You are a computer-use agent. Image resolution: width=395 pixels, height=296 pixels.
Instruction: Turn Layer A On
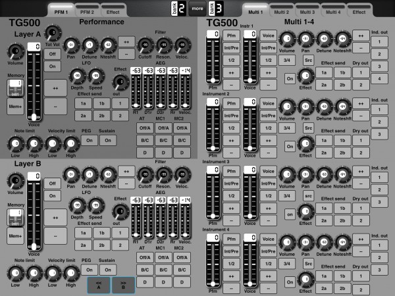(53, 66)
